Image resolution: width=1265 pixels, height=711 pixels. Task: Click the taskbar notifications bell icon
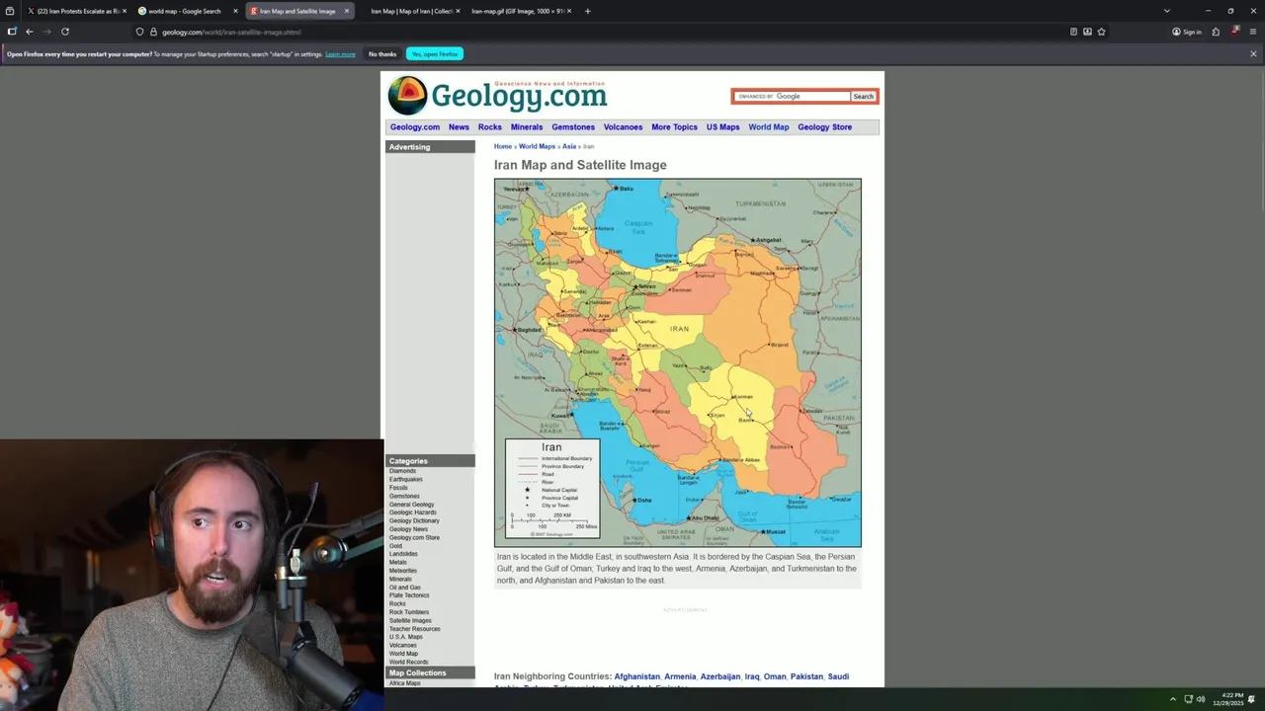(1251, 699)
